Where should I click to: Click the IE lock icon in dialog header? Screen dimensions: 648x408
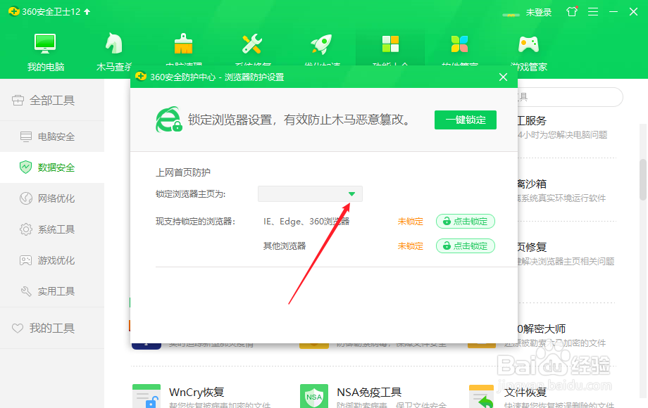168,120
